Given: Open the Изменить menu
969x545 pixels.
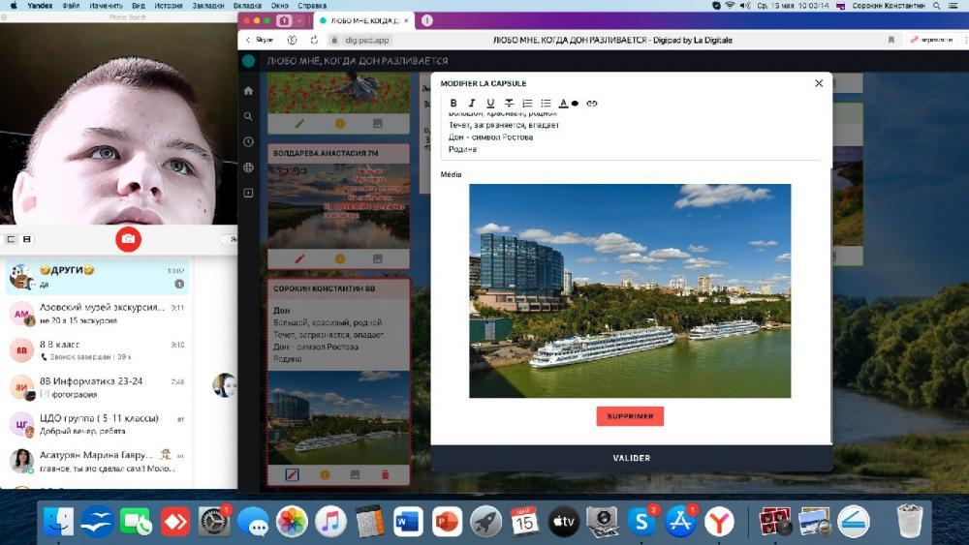Looking at the screenshot, I should click(106, 6).
